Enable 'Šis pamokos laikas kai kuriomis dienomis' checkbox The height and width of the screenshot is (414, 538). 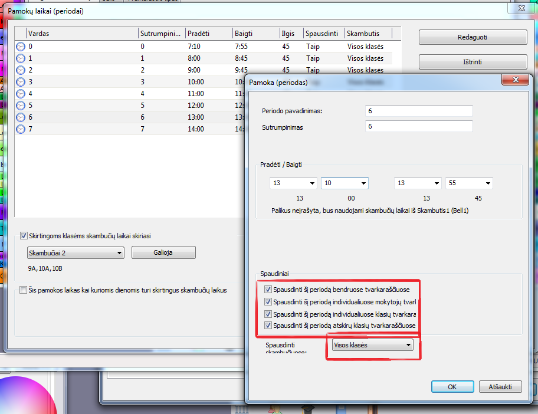24,290
